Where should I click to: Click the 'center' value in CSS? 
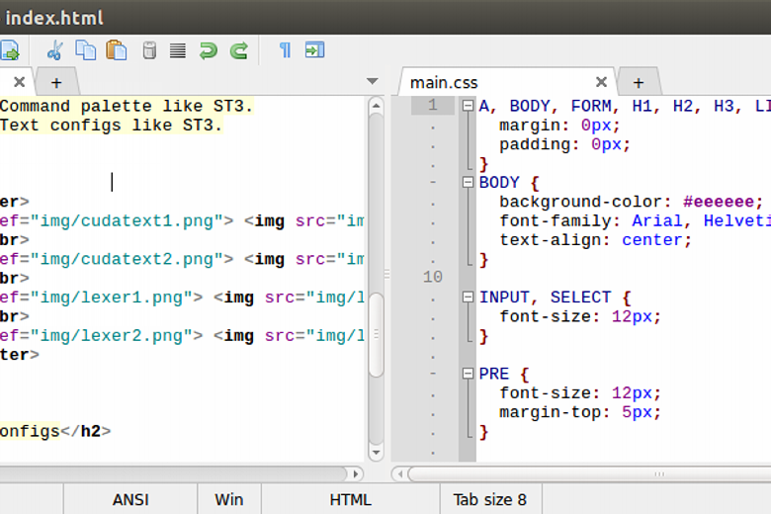[652, 240]
